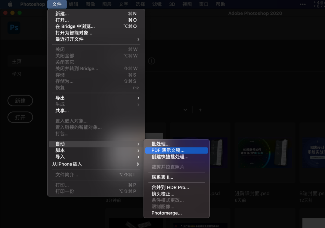
Task: Choose 批处理... in the submenu
Action: pyautogui.click(x=177, y=144)
